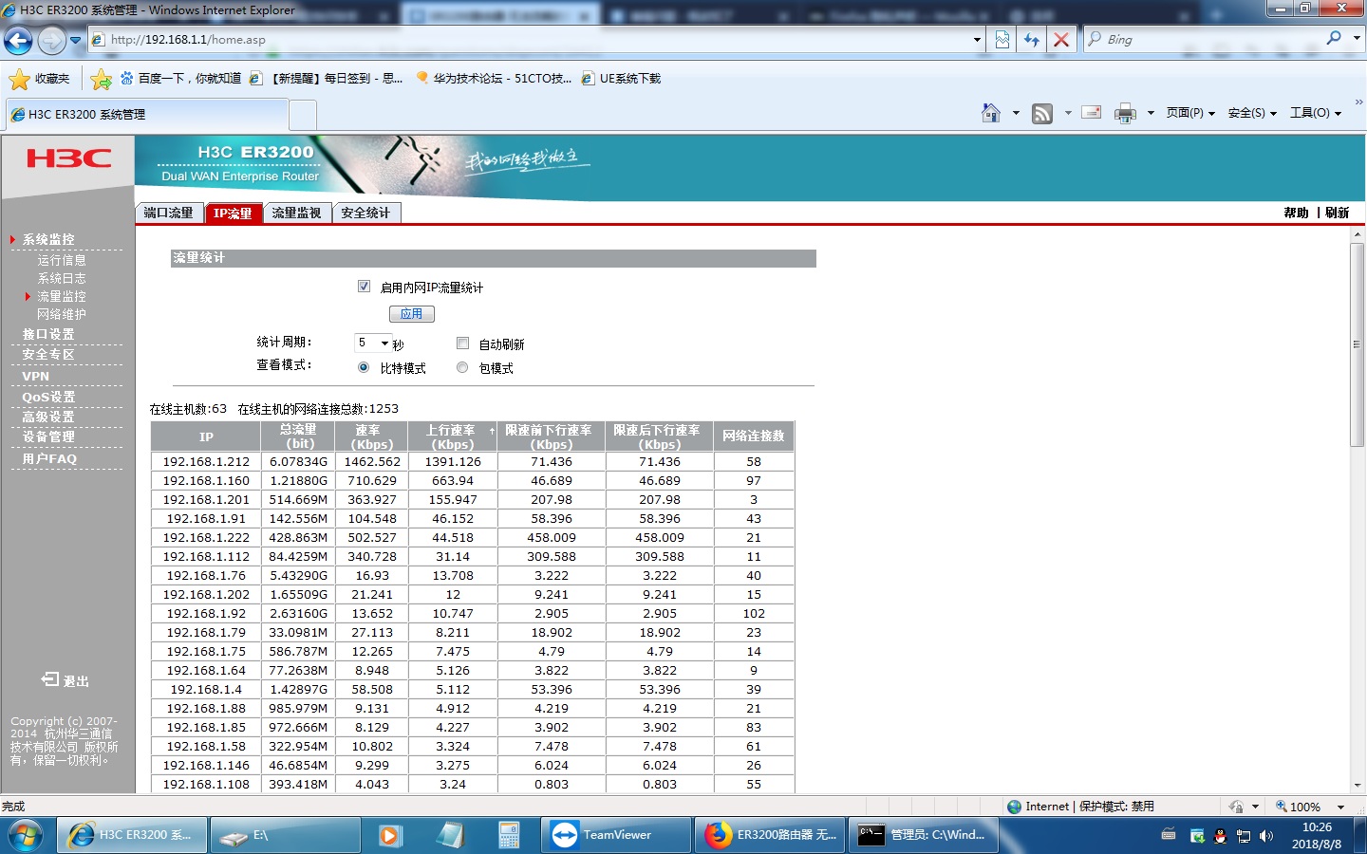The width and height of the screenshot is (1367, 854).
Task: Click the 帮助 help link
Action: (1296, 213)
